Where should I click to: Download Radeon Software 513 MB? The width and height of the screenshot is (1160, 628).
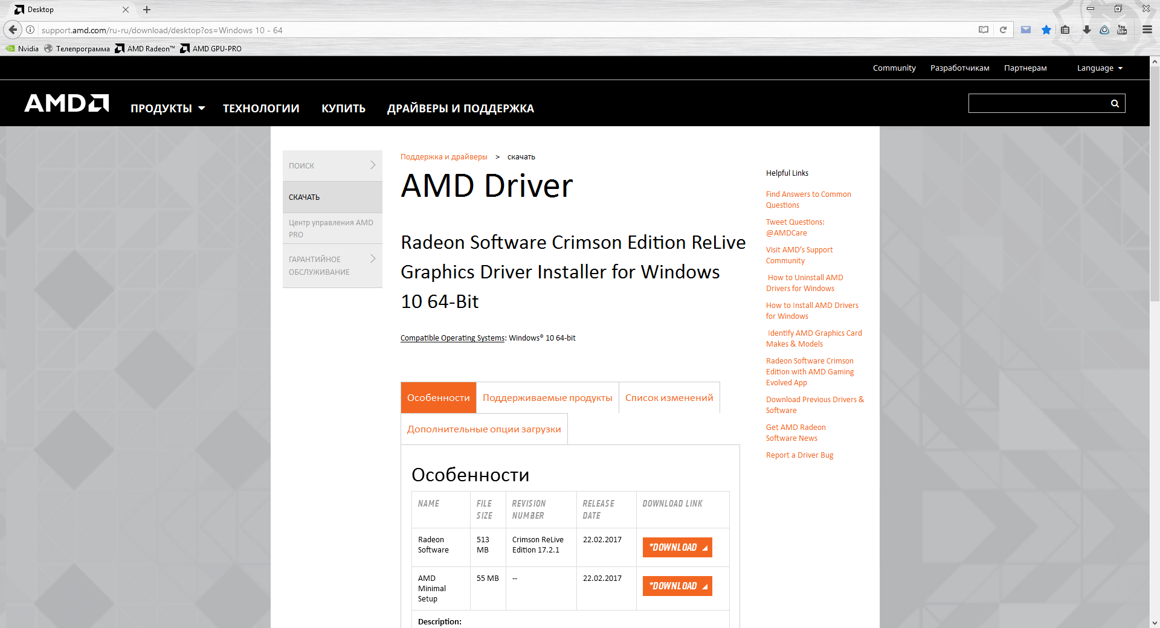(x=677, y=547)
